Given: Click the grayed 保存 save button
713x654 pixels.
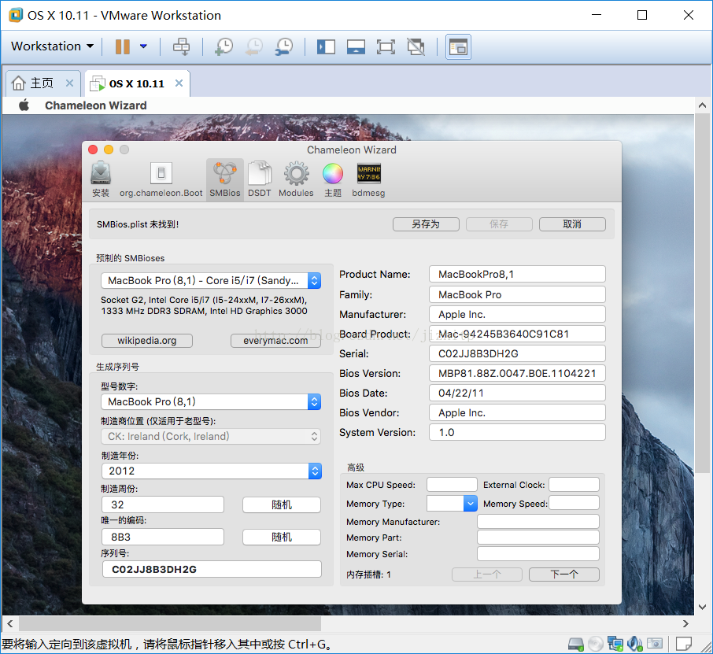Looking at the screenshot, I should (499, 224).
